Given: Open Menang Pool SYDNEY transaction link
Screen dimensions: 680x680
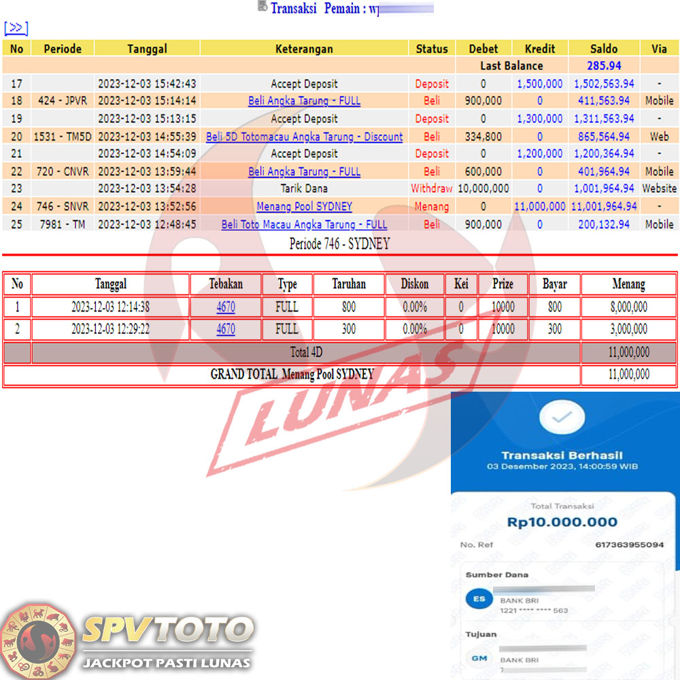Looking at the screenshot, I should [304, 207].
